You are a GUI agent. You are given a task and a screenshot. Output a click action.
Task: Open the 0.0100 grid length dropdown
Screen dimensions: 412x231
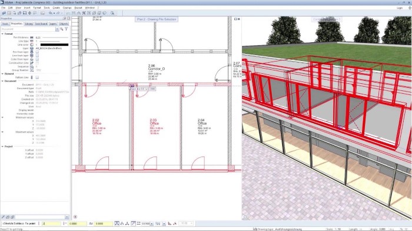[152, 224]
